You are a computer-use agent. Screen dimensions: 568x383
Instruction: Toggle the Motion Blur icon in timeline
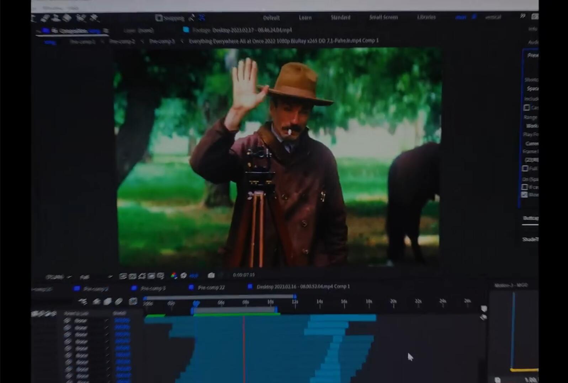coord(118,302)
